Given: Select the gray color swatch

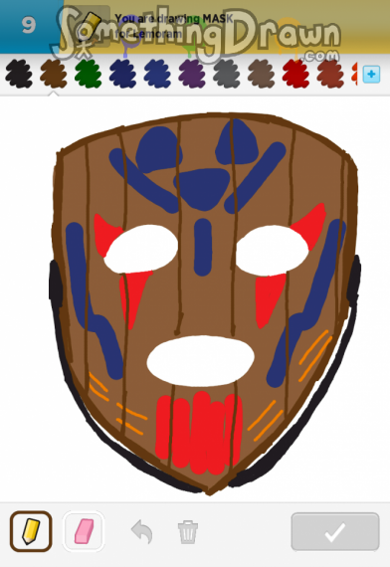Looking at the screenshot, I should click(x=227, y=75).
